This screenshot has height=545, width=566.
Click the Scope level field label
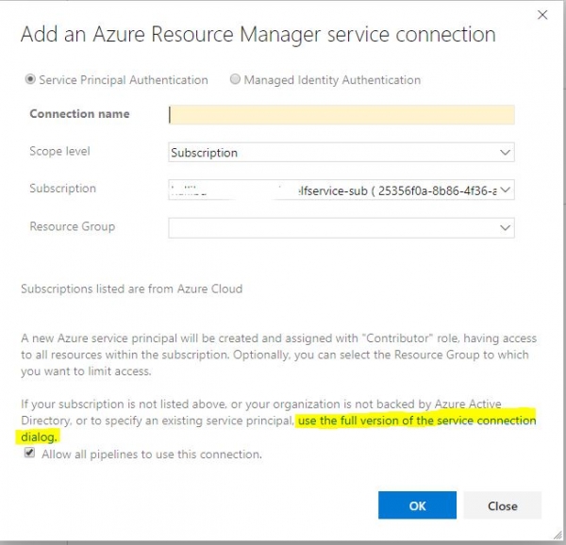(x=59, y=152)
